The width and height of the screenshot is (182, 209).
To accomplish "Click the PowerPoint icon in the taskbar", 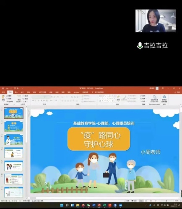I will coord(99,205).
